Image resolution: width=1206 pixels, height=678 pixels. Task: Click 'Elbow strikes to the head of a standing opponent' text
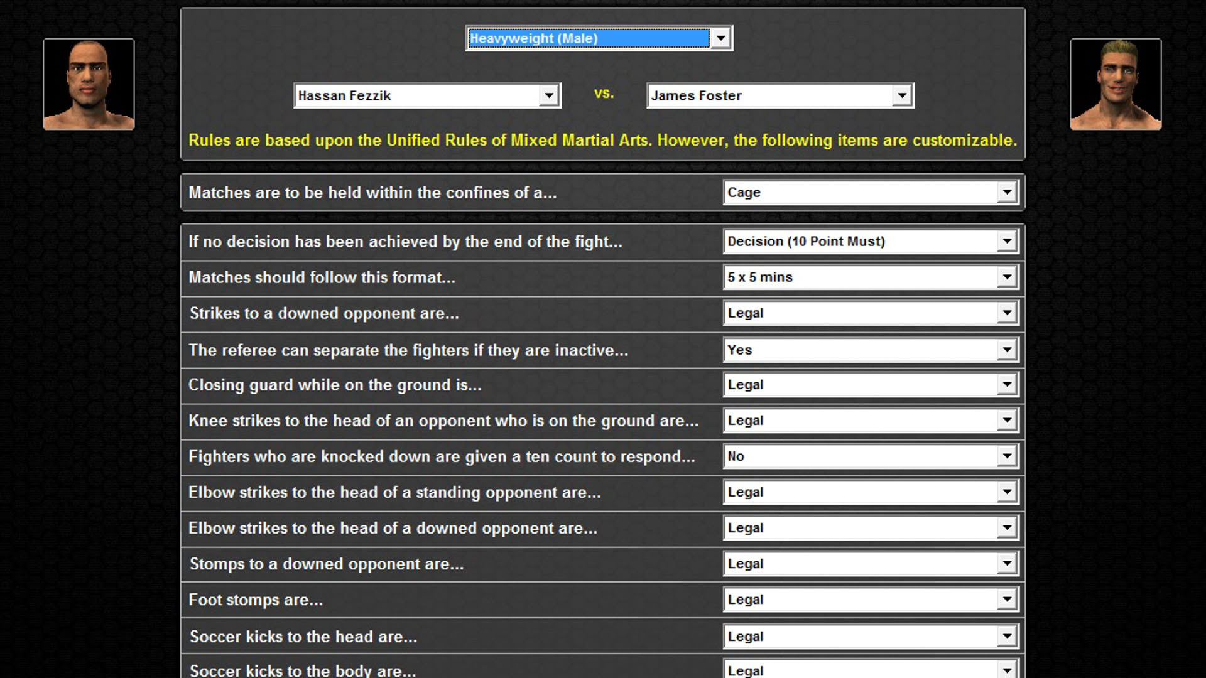pos(394,492)
